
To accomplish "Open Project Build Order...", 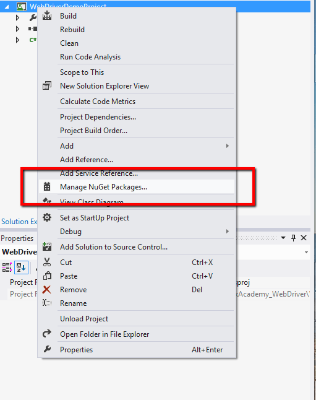I will click(x=136, y=131).
